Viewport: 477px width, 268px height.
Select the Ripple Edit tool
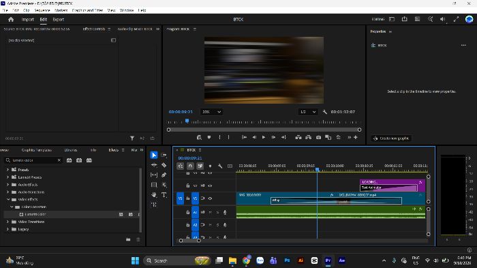pos(154,165)
